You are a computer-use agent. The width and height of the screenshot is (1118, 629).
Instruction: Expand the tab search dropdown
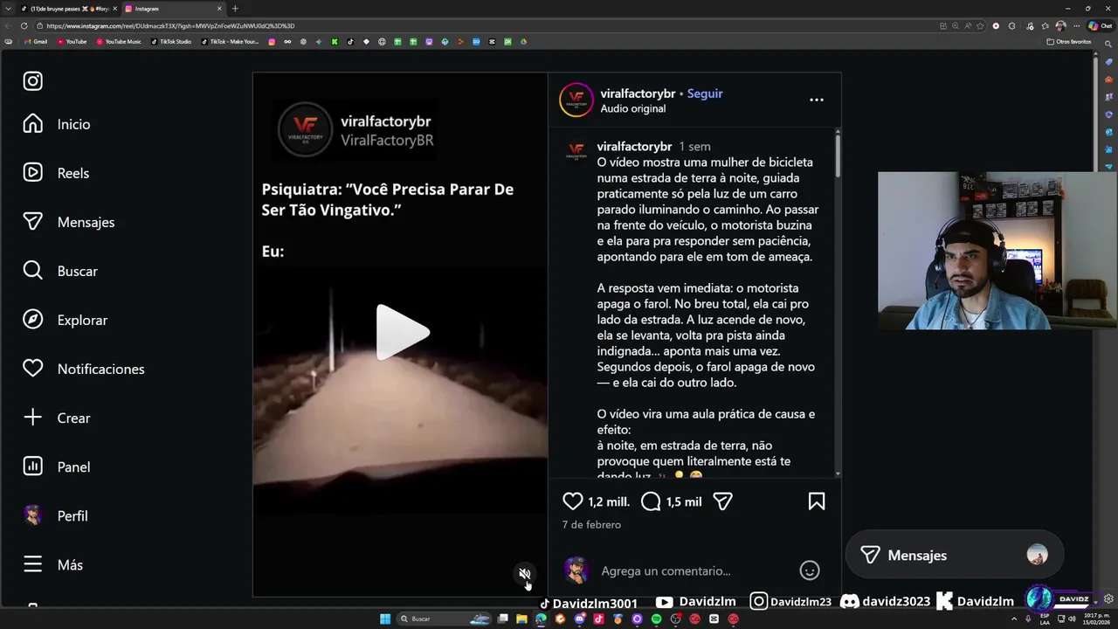pos(8,9)
